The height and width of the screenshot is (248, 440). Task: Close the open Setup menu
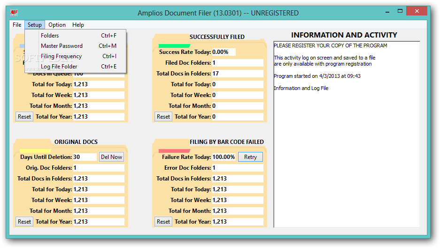point(35,25)
